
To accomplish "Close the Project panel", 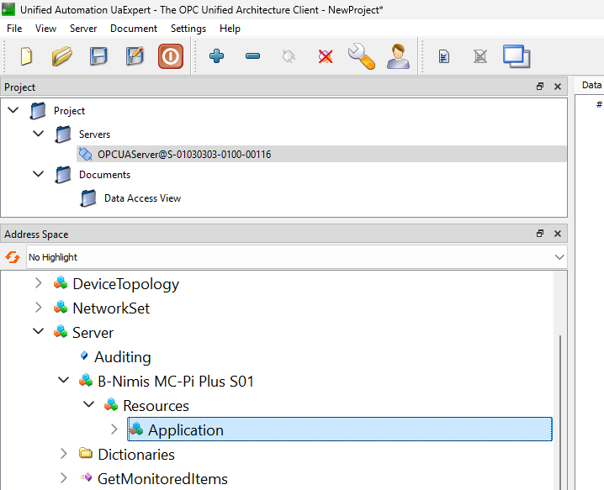I will pos(558,87).
